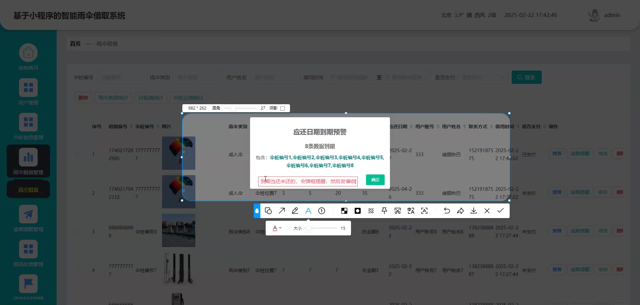Select the black rounded-square tool beside the mosaic tool

(358, 211)
